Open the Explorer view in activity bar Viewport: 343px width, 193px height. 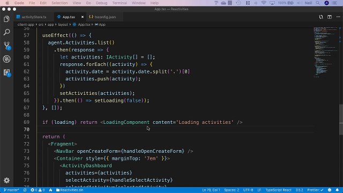(6, 19)
